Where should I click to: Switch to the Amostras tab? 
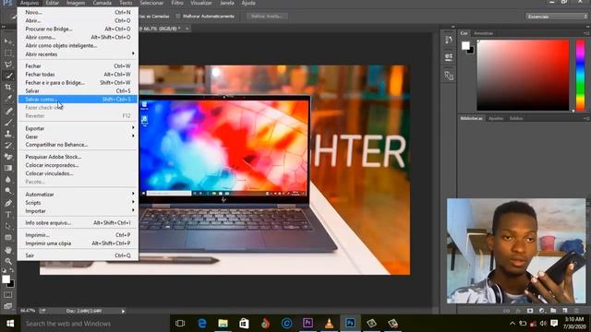pos(484,33)
